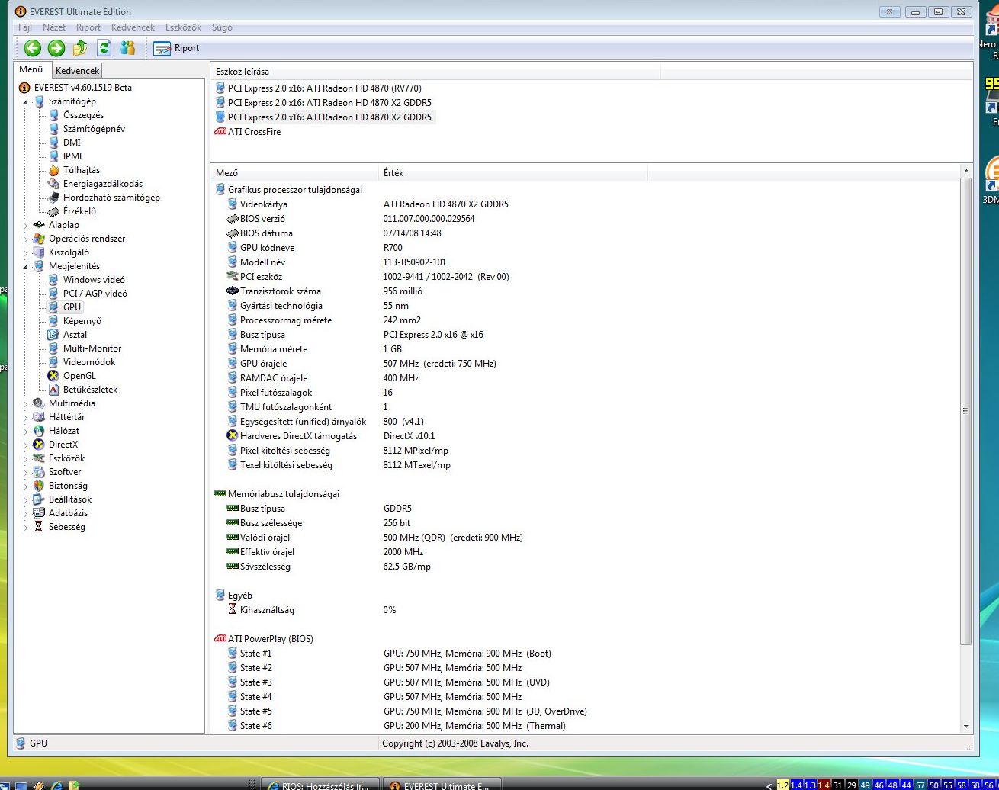Select the Energiagazdálkodás icon
Image resolution: width=999 pixels, height=790 pixels.
(53, 184)
